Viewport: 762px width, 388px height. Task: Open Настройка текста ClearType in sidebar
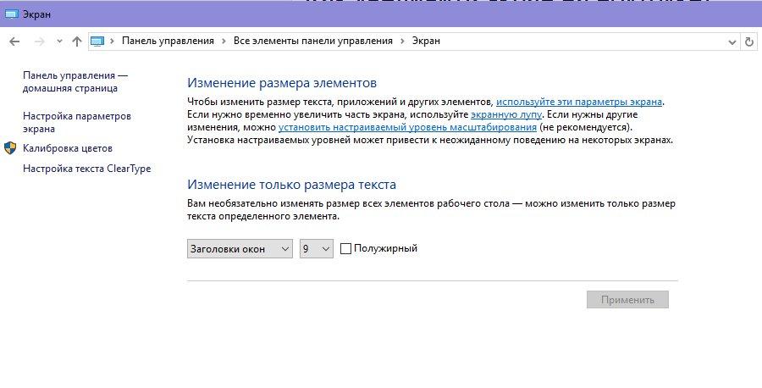coord(86,169)
